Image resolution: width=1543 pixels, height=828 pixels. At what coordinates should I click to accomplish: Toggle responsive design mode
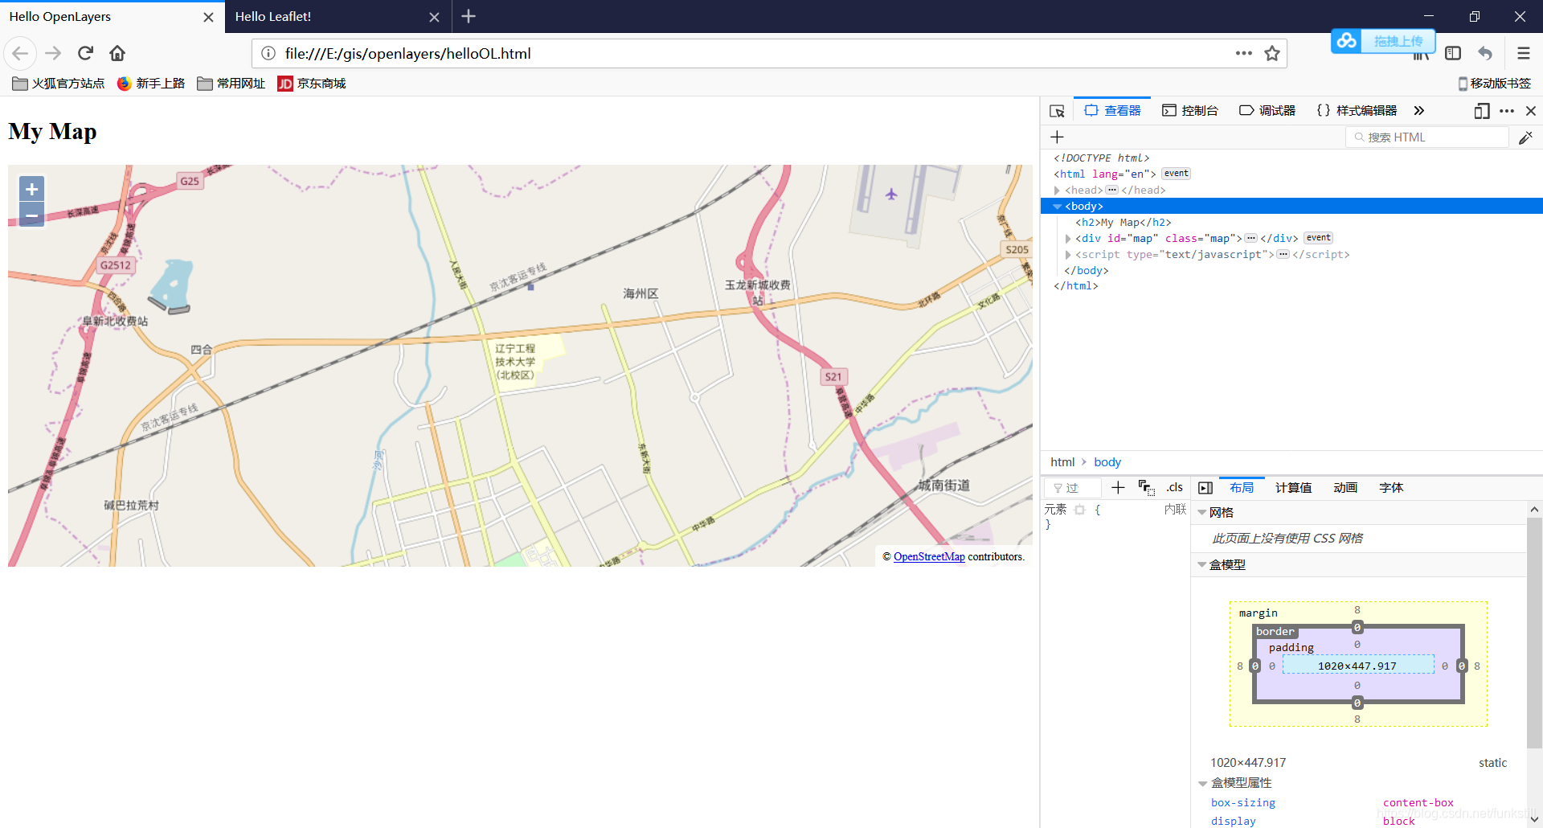click(x=1482, y=111)
